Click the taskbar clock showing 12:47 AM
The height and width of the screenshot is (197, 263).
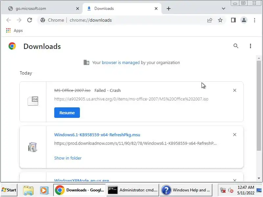246,190
